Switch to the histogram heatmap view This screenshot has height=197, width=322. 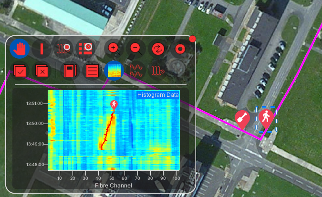click(114, 71)
